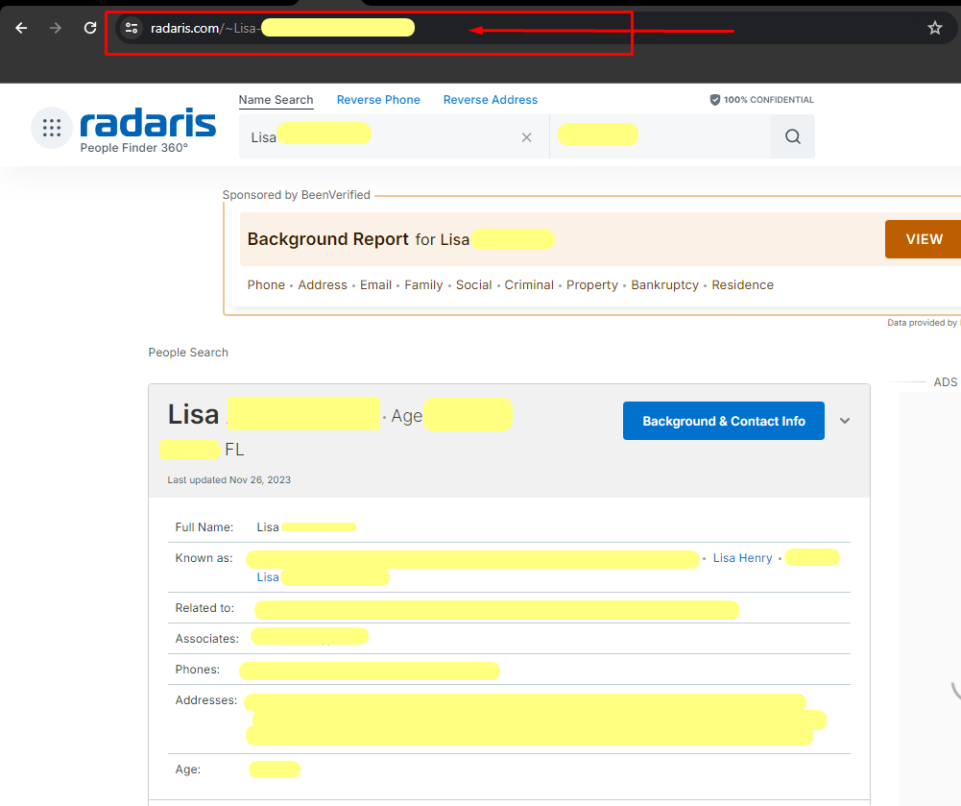Screen dimensions: 961x806
Task: Click the orange VIEW button
Action: (923, 239)
